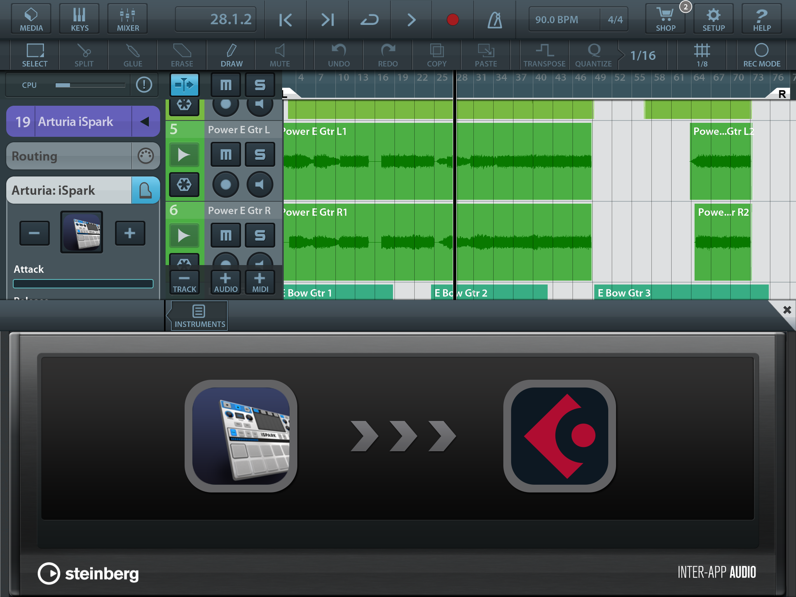This screenshot has width=796, height=597.
Task: Open the iSpark instrument thumbnail in inspector
Action: (82, 232)
